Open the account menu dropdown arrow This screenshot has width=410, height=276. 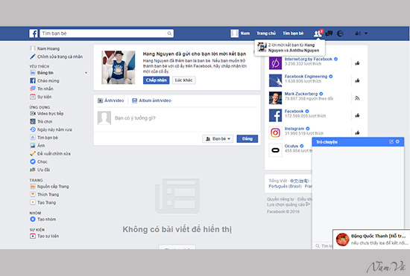pos(366,33)
